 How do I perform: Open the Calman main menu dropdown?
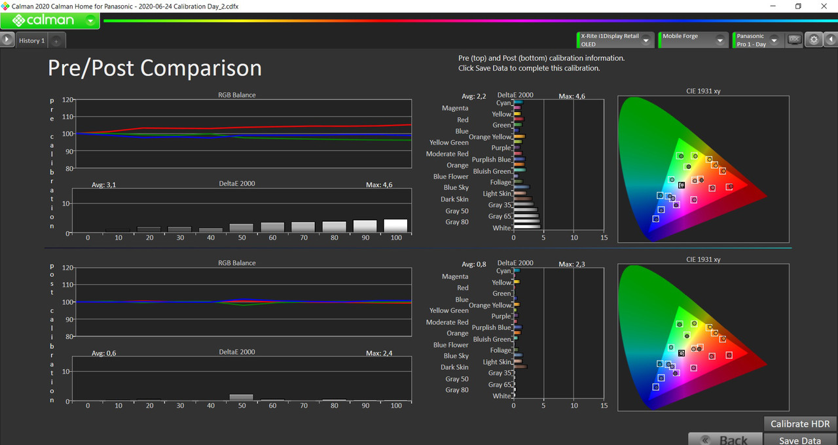tap(90, 20)
